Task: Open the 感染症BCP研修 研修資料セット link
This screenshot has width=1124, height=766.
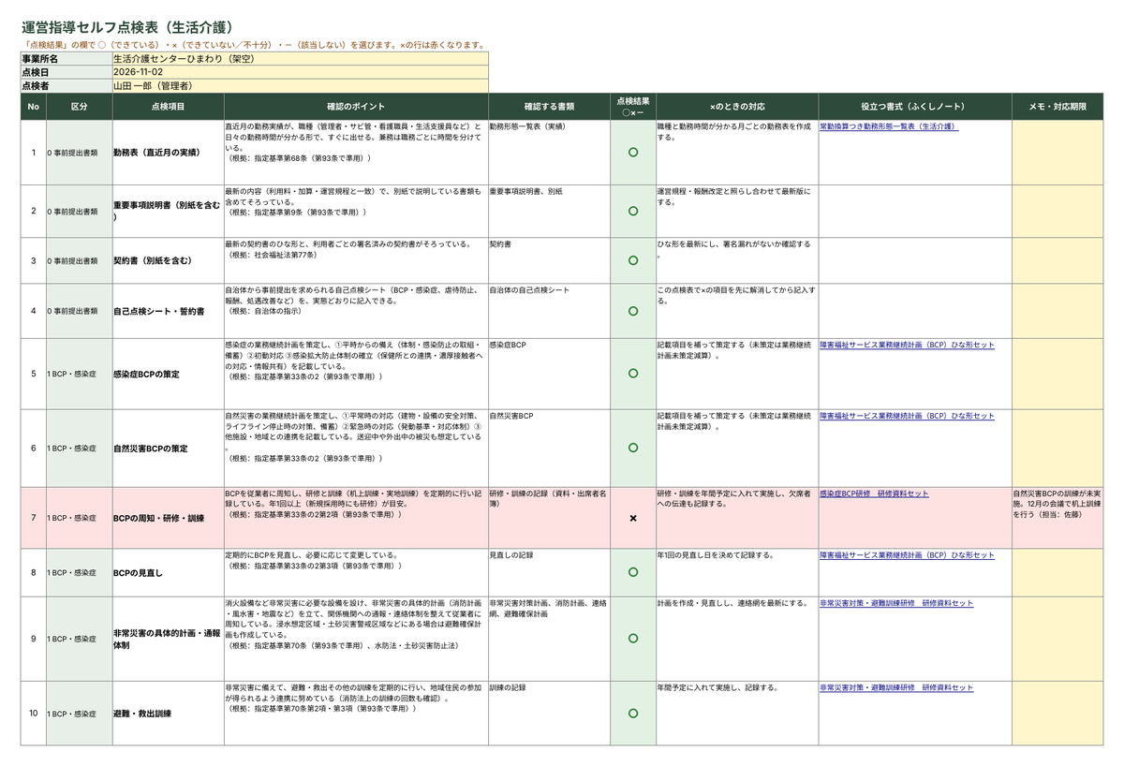Action: (x=874, y=493)
